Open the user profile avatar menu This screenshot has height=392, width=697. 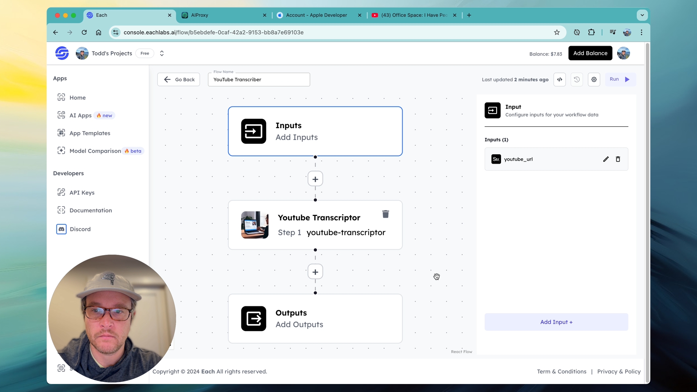point(624,53)
